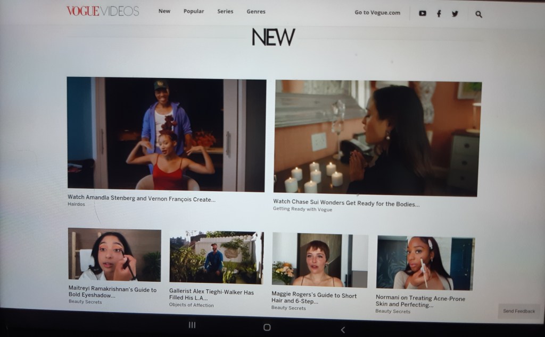This screenshot has width=545, height=337.
Task: Open the YouTube icon in header
Action: [x=422, y=13]
